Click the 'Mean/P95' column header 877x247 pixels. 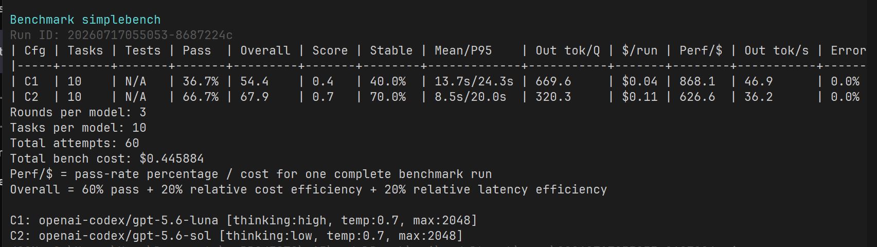click(x=463, y=50)
